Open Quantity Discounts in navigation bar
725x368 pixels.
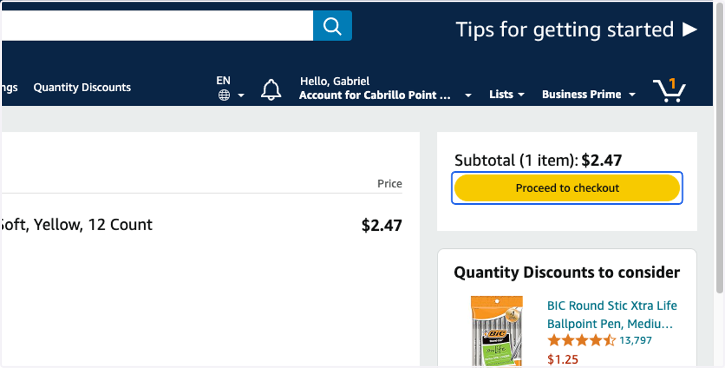tap(82, 87)
